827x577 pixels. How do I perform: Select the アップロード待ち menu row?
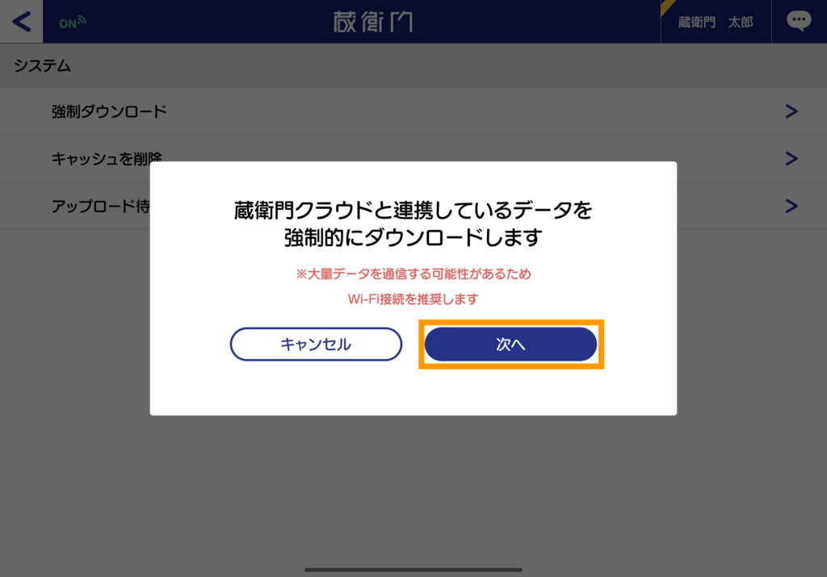pos(413,206)
